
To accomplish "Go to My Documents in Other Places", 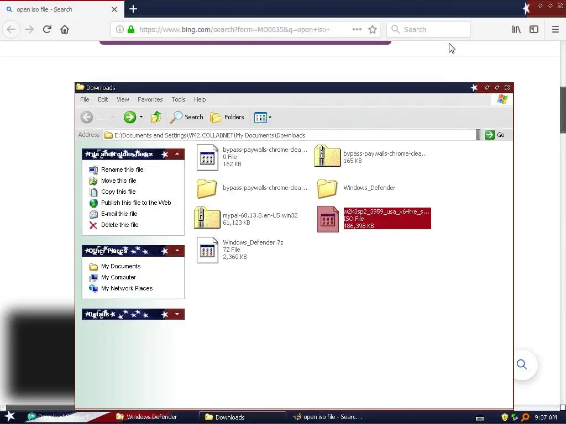I will tap(120, 266).
